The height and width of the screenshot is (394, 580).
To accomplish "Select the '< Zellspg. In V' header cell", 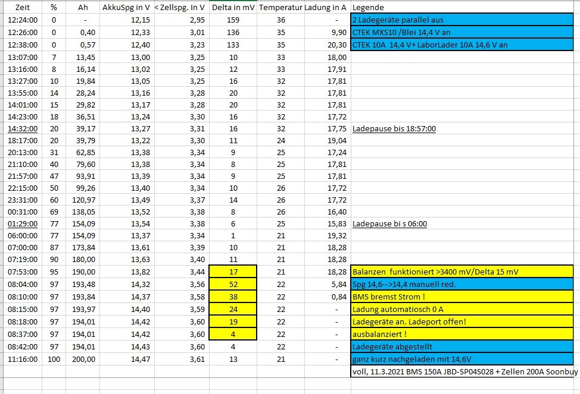I will pyautogui.click(x=182, y=7).
